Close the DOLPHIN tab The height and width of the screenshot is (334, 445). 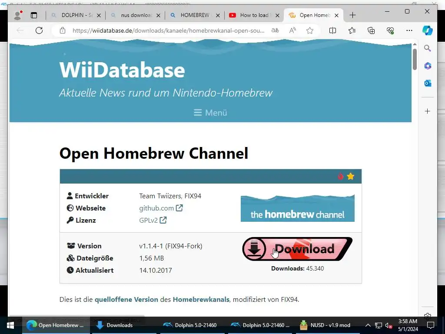[99, 15]
